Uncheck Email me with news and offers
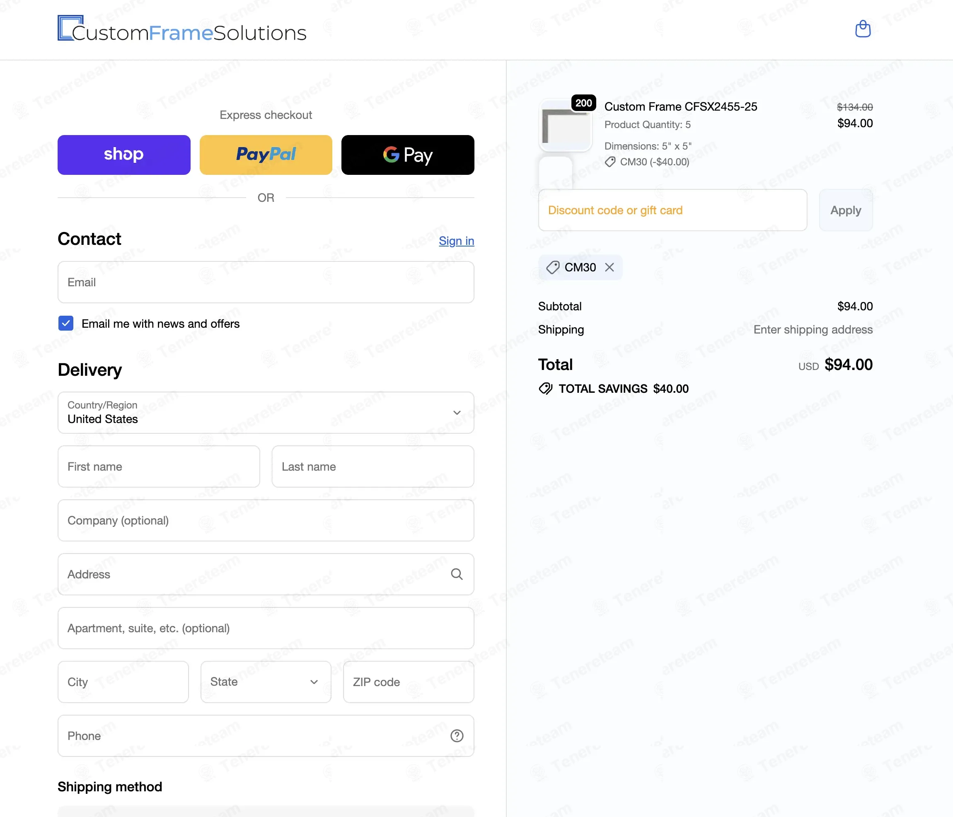The height and width of the screenshot is (817, 953). [x=66, y=323]
